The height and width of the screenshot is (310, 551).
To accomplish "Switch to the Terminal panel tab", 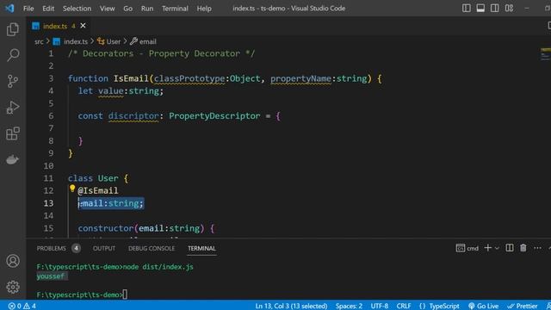I will point(201,249).
